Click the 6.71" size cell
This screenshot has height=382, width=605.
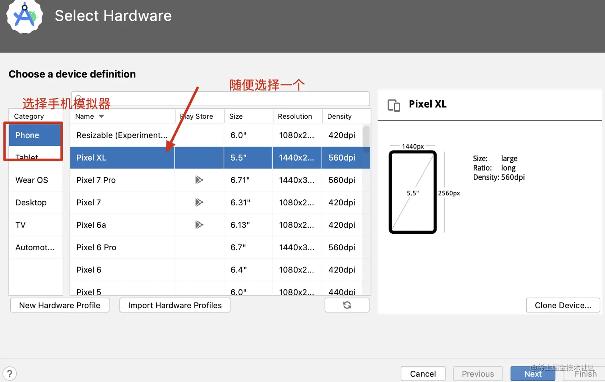248,180
